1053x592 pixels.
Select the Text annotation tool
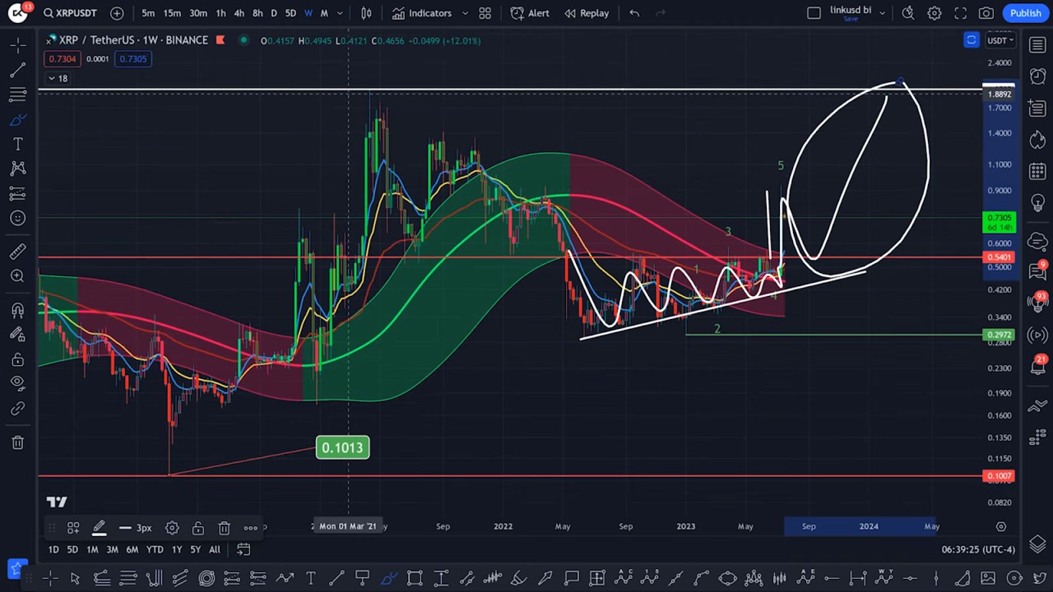[x=17, y=143]
